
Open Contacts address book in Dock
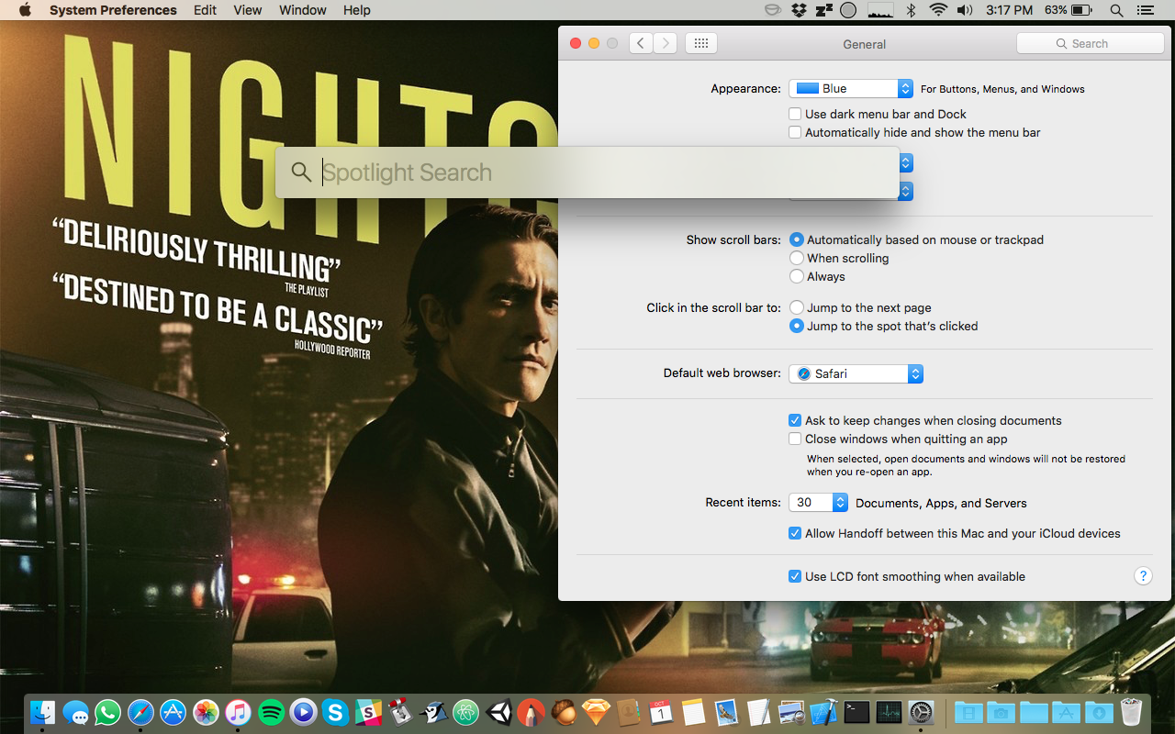tap(629, 712)
